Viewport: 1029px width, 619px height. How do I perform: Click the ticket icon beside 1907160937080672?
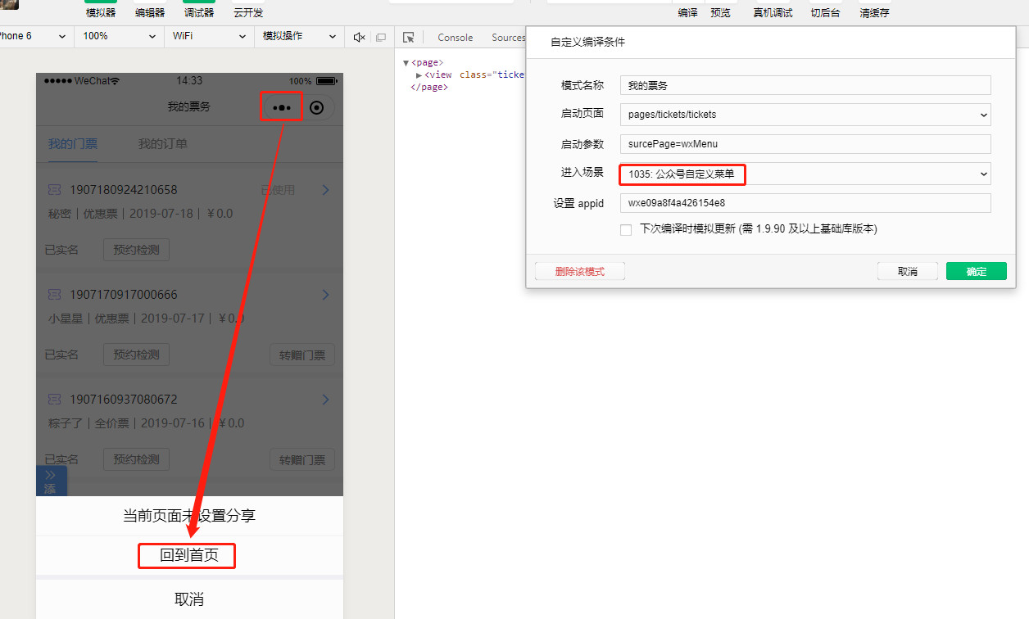point(55,400)
